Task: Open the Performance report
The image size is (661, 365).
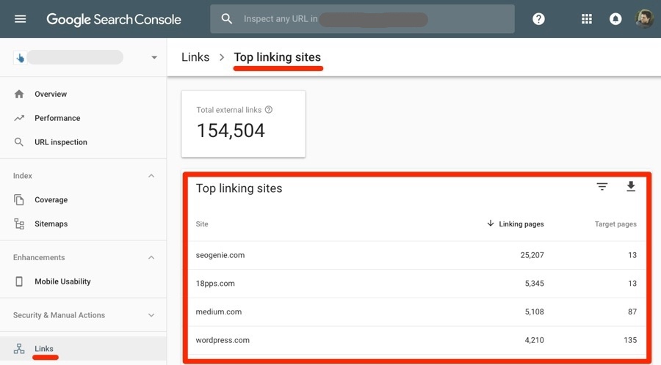Action: click(x=57, y=118)
